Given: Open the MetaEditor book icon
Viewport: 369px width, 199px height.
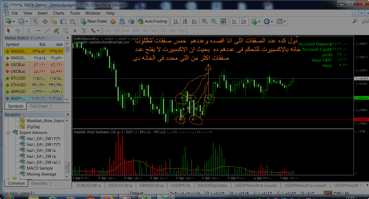Looking at the screenshot, I should tap(113, 21).
